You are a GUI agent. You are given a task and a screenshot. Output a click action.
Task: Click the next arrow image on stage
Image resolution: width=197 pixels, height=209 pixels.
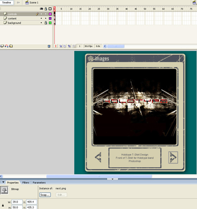coord(173,157)
